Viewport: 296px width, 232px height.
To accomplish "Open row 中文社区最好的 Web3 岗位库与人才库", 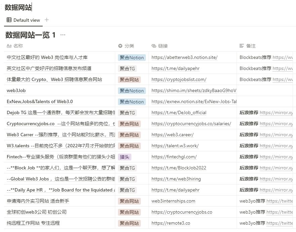I will click(47, 57).
